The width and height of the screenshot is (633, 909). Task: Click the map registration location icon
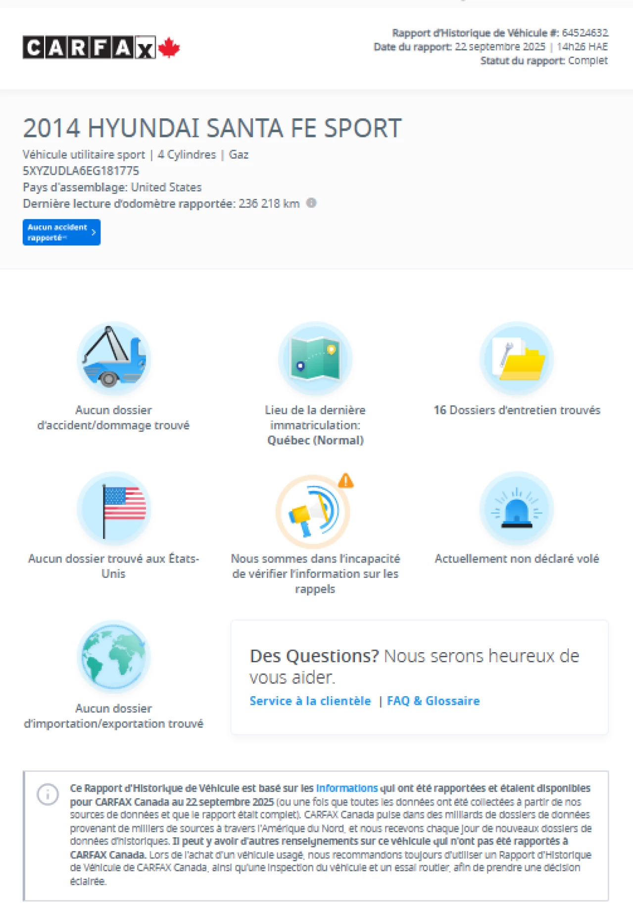click(315, 358)
